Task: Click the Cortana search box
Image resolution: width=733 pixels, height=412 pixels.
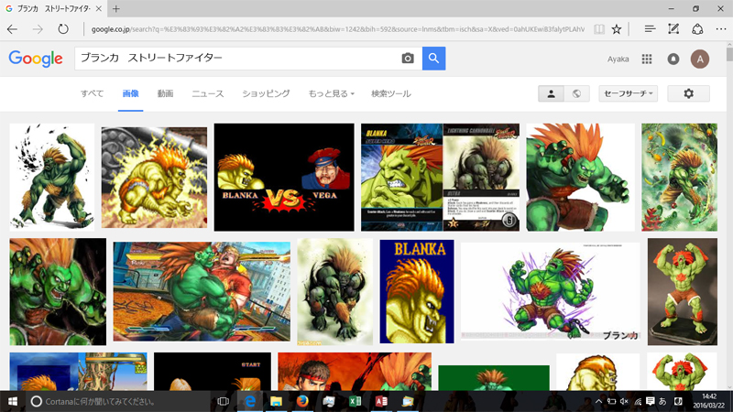Action: 119,401
